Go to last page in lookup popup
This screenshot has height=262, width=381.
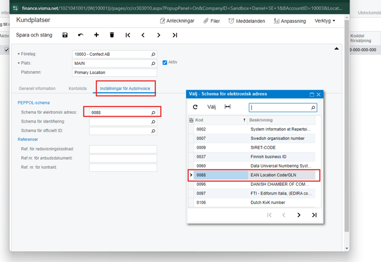(314, 215)
